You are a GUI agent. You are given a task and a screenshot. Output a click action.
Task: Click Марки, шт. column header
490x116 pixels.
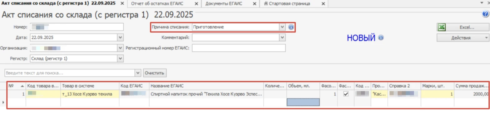(x=437, y=86)
